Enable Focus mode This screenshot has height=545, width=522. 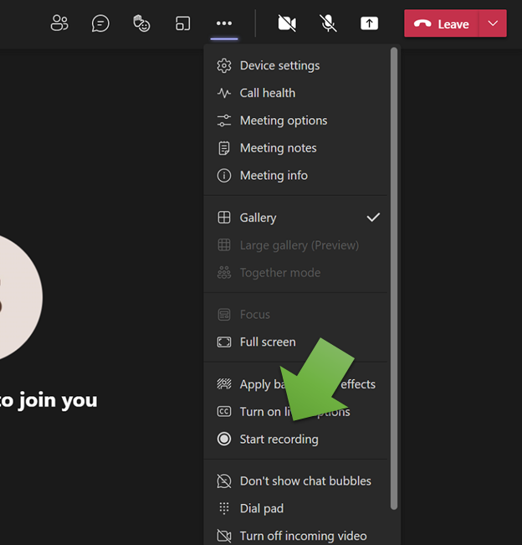click(296, 315)
